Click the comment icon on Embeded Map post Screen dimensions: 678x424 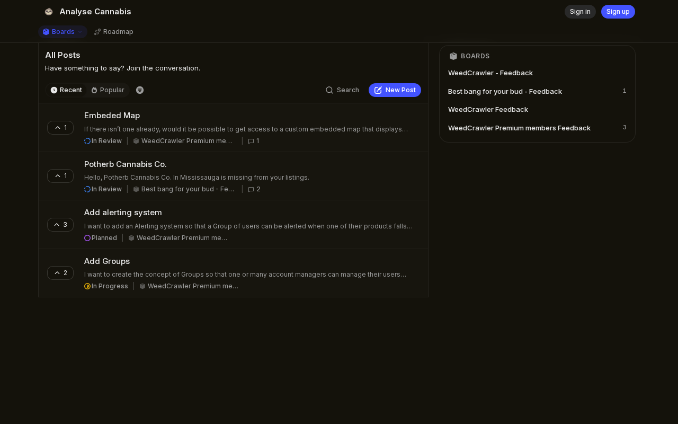click(251, 141)
